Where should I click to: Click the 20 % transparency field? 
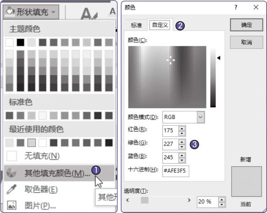[x=207, y=202]
